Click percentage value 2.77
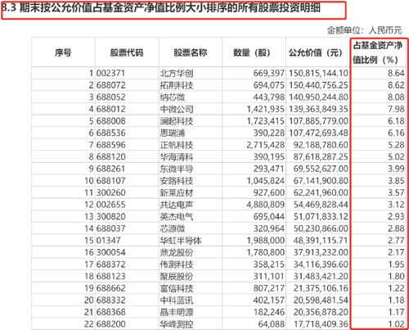The image size is (409, 330). coord(396,240)
